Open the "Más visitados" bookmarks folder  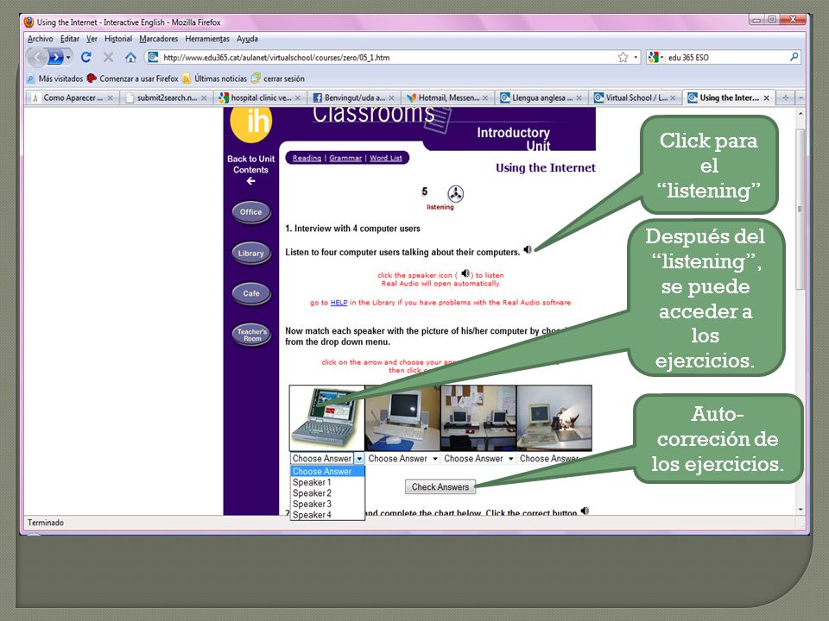click(x=55, y=78)
